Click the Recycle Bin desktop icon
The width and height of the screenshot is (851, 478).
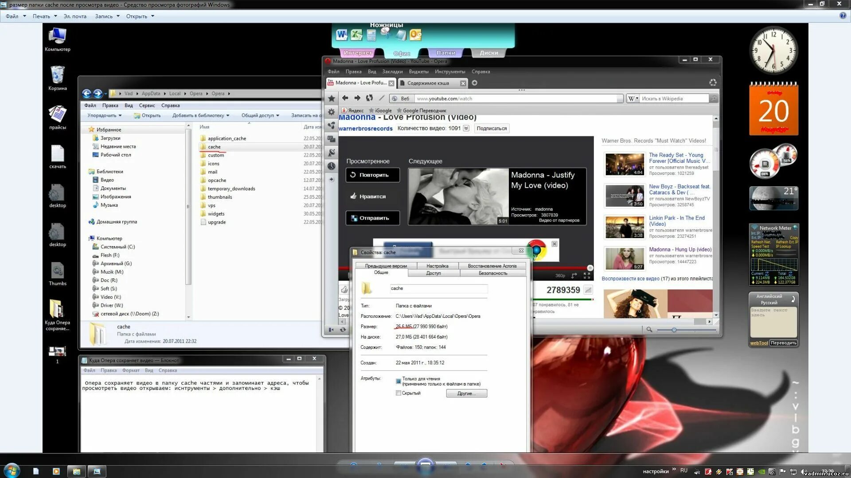pyautogui.click(x=57, y=75)
